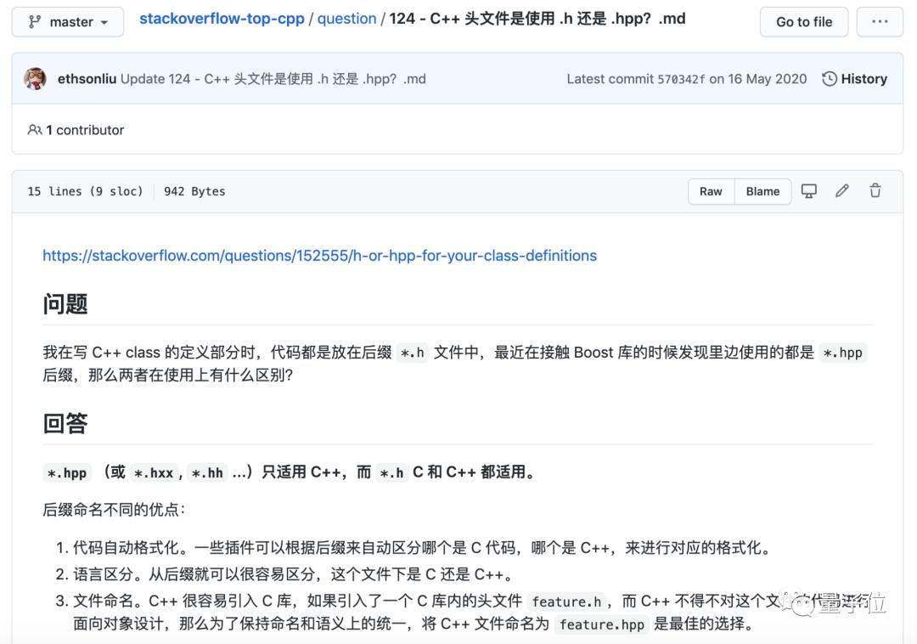This screenshot has width=917, height=644.
Task: Switch to Blame view
Action: [x=762, y=191]
